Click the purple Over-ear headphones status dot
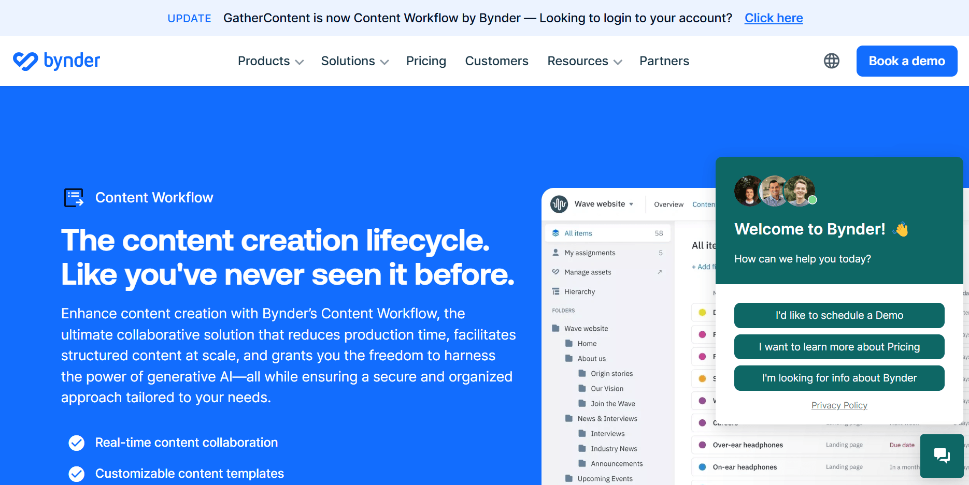Screen dimensions: 969x485 [x=702, y=445]
